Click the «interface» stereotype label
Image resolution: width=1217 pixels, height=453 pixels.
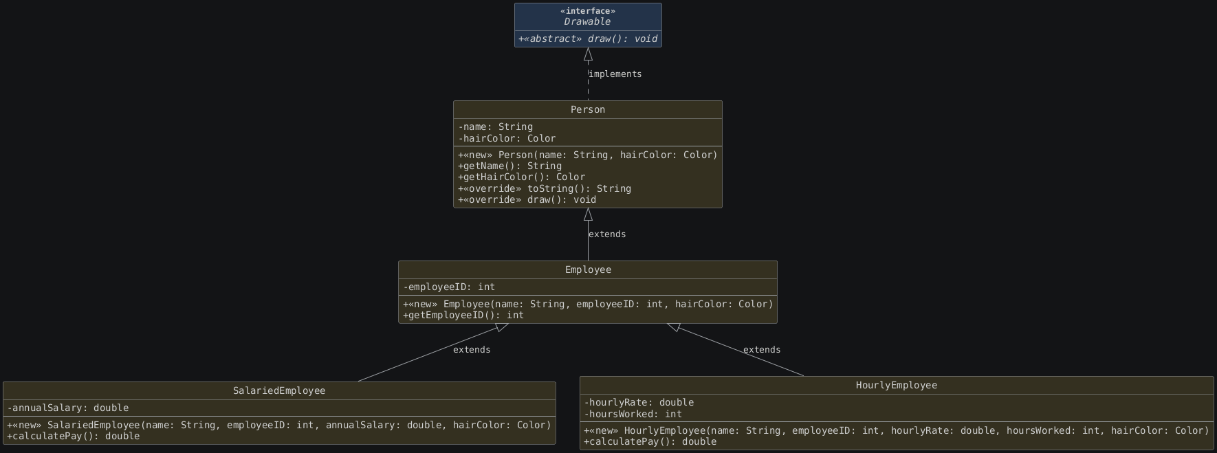coord(588,11)
